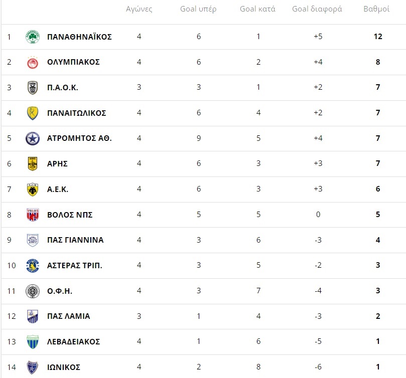Click the Ionikos blue shield crest
This screenshot has height=378, width=406.
point(33,367)
